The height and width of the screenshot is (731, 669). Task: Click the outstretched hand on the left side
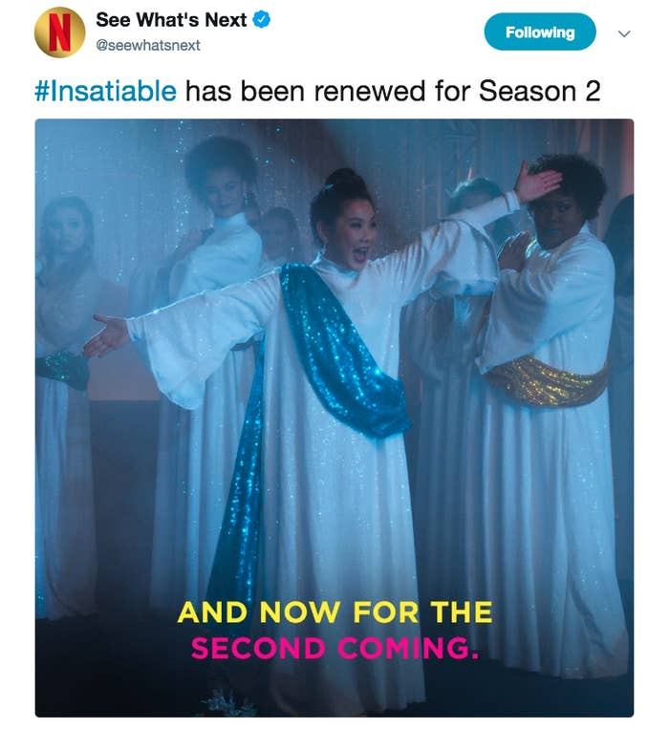click(x=106, y=335)
